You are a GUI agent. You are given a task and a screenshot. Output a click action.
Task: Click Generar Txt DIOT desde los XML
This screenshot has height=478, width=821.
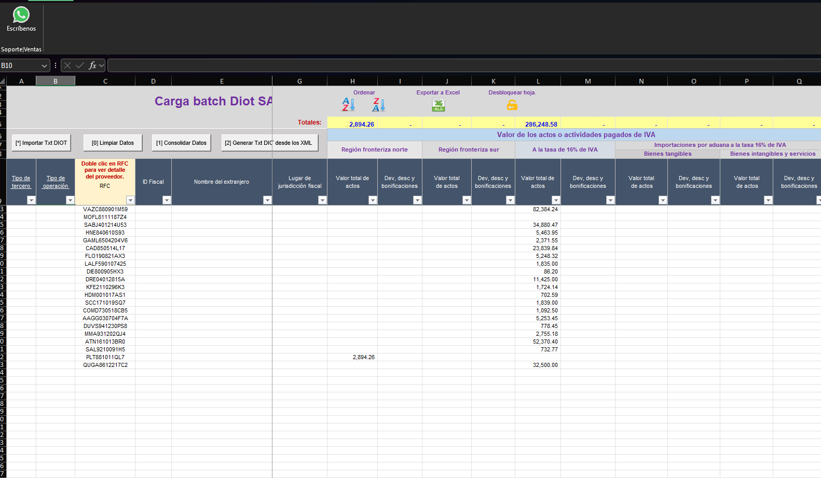269,143
